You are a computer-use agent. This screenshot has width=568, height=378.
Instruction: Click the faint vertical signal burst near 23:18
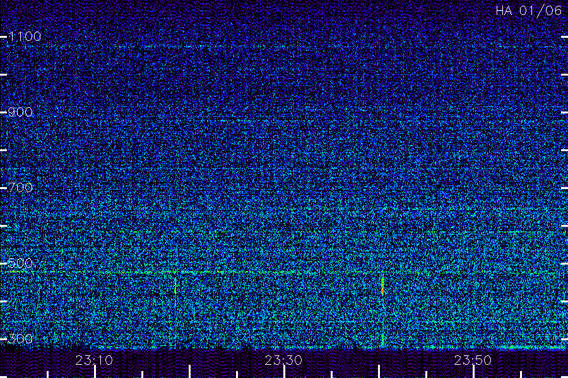[175, 286]
